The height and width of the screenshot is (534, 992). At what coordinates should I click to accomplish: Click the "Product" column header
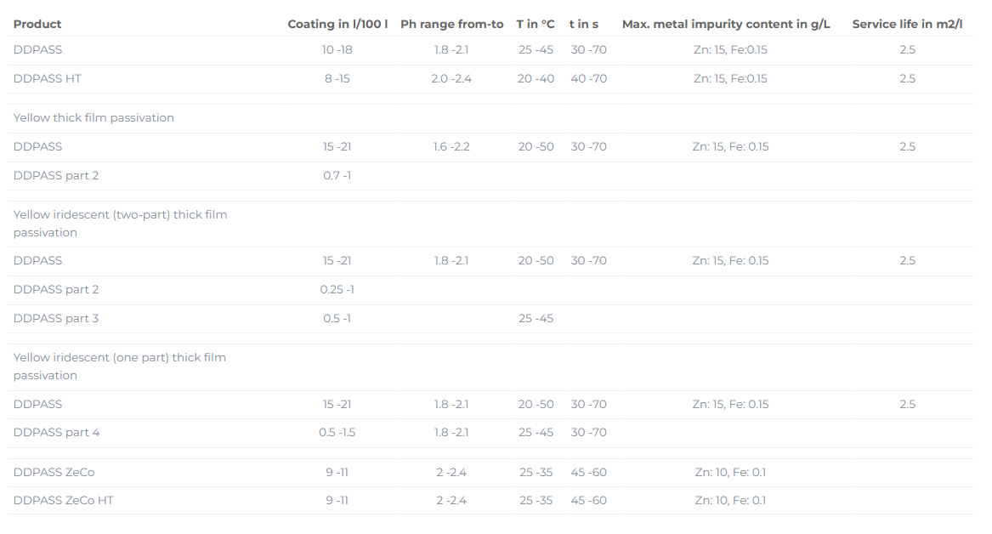coord(37,24)
